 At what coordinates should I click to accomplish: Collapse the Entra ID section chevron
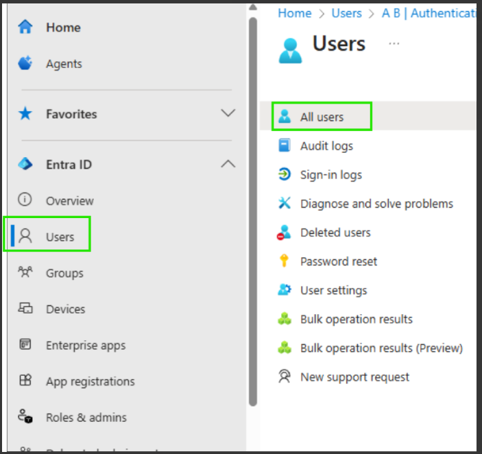pyautogui.click(x=228, y=164)
